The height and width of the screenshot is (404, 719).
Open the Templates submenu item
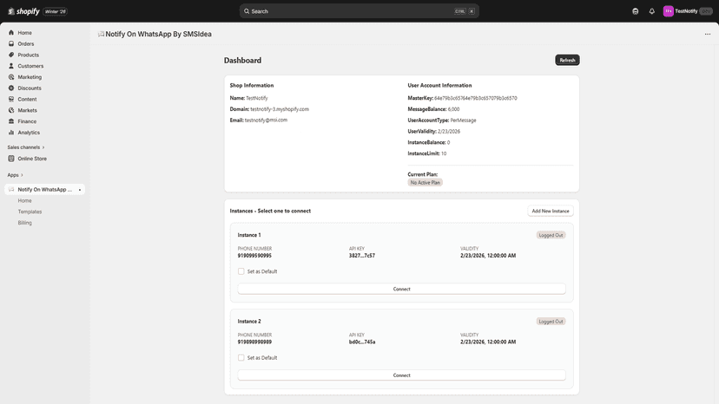[x=30, y=212]
